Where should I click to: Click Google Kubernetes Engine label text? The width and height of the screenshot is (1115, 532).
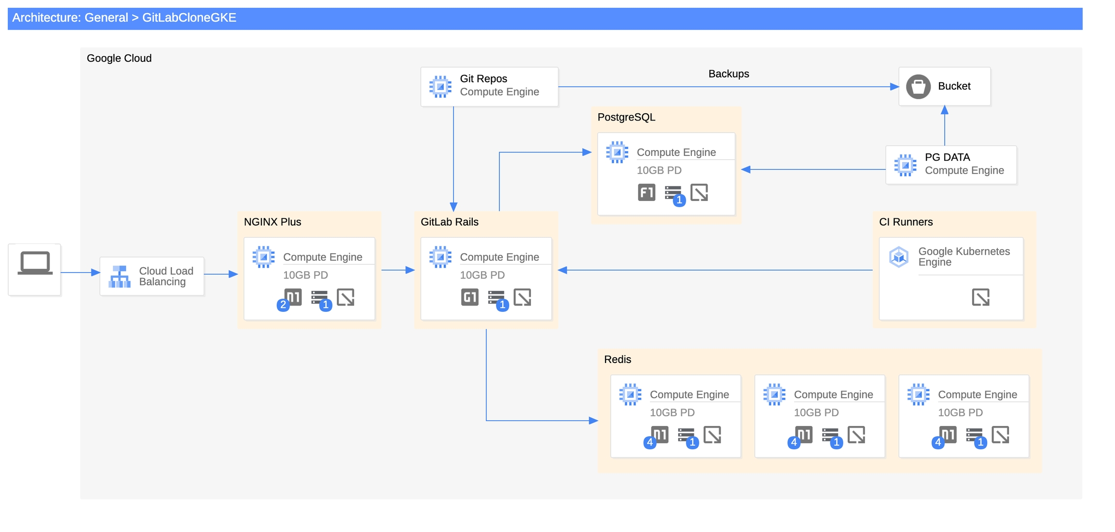964,257
